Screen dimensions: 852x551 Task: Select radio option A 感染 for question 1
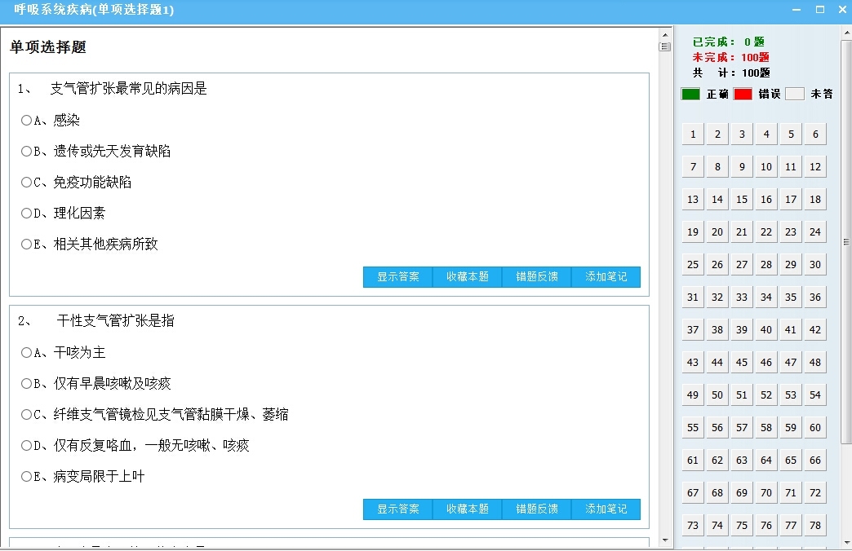coord(26,120)
